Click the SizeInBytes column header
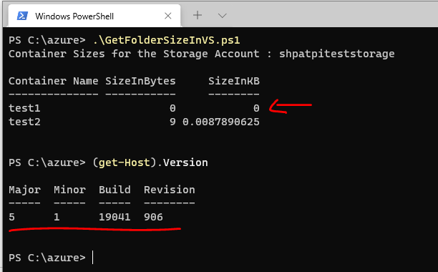The image size is (438, 272). [x=140, y=82]
